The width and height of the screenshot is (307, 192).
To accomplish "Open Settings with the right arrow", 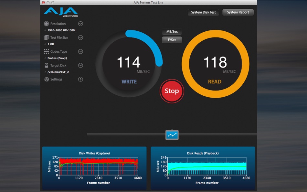I will click(80, 79).
